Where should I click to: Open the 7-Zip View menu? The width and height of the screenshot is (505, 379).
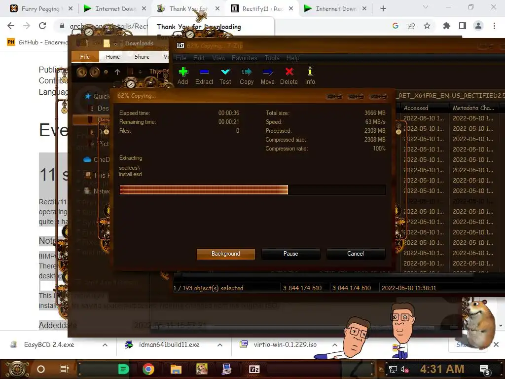click(x=218, y=58)
